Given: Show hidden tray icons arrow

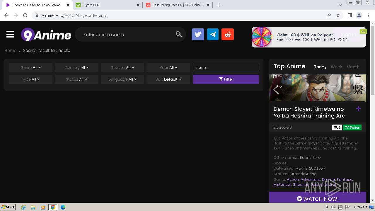Looking at the screenshot, I should tap(327, 207).
